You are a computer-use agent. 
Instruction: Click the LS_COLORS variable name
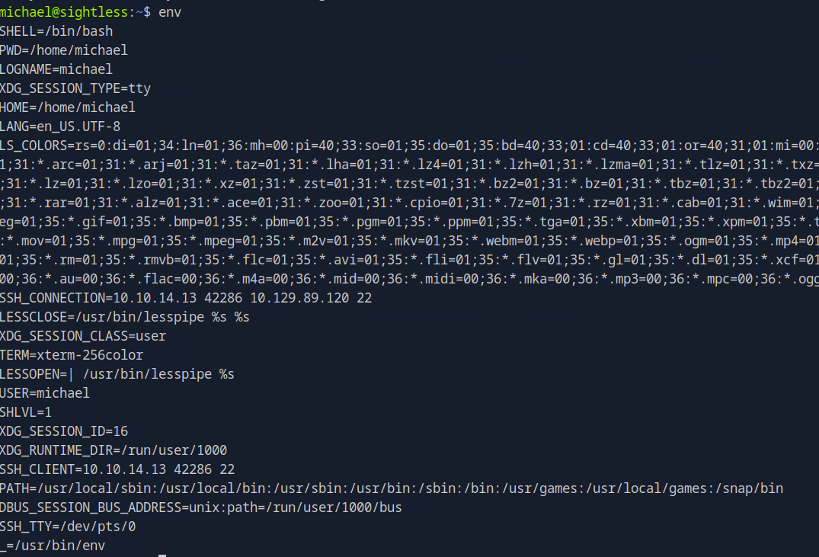click(34, 146)
